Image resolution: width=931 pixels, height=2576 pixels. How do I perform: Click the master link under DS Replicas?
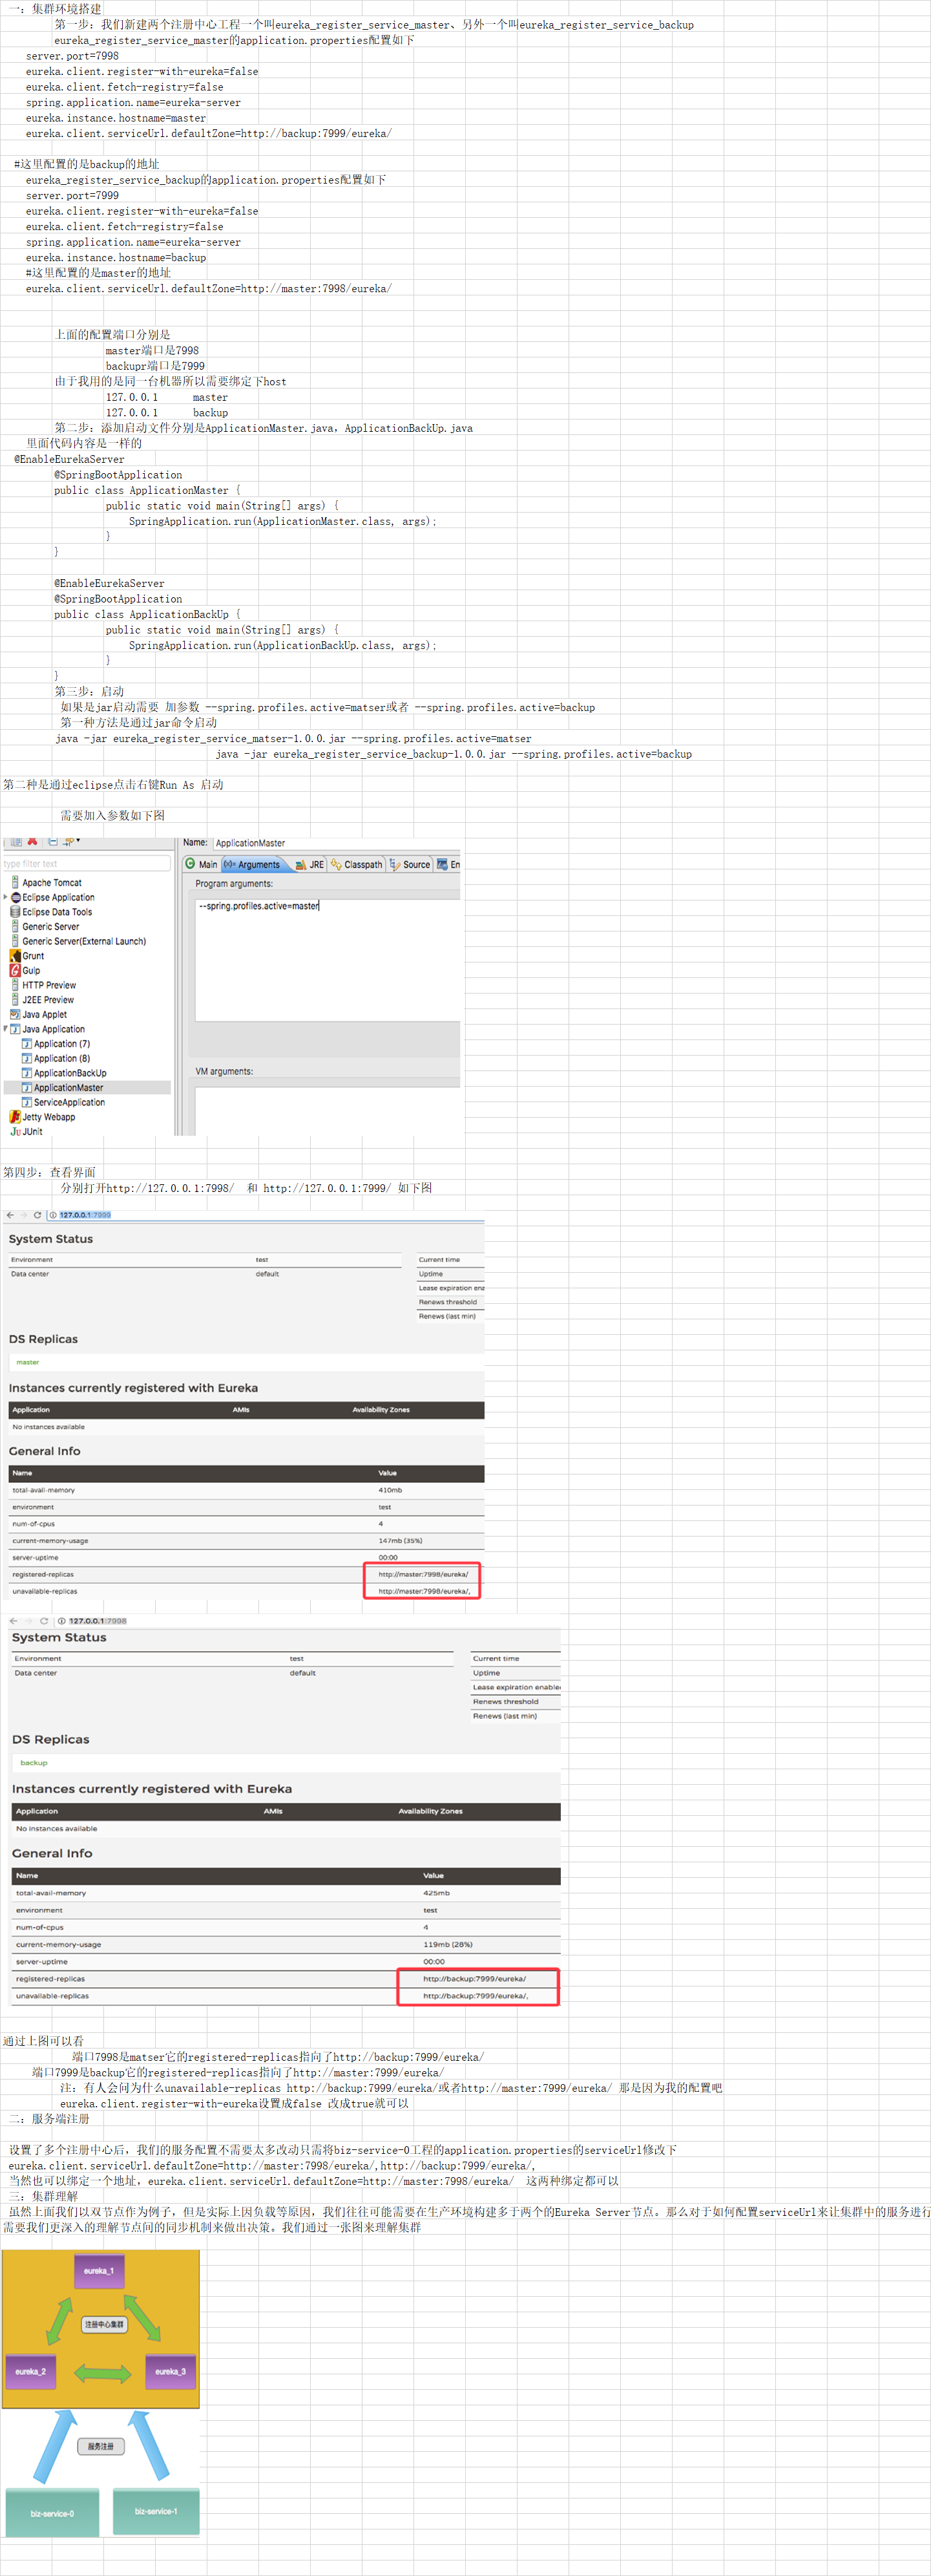(28, 1362)
